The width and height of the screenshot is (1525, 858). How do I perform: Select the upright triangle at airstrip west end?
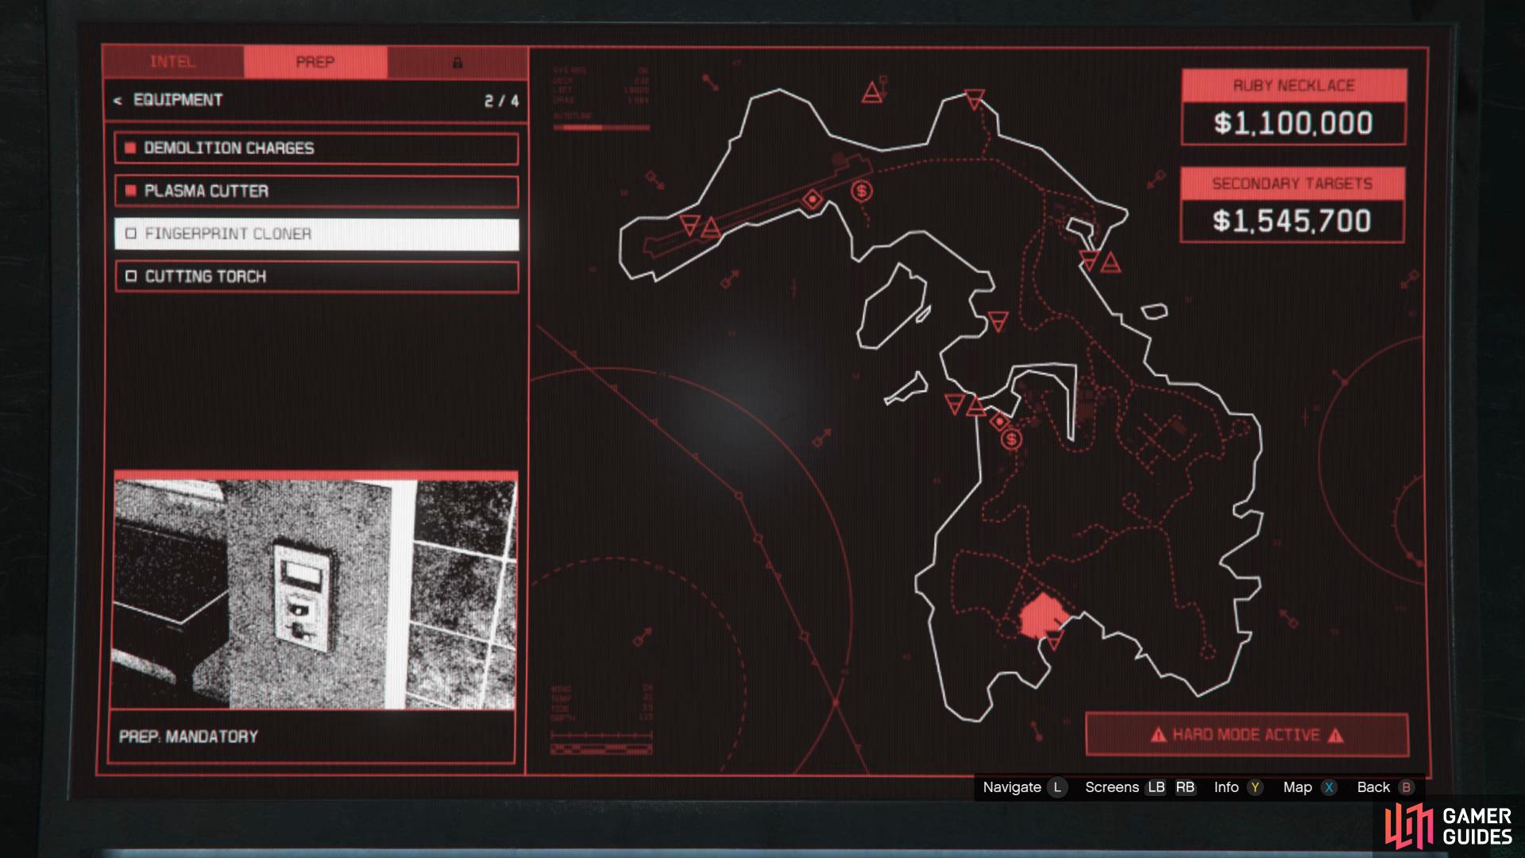(711, 229)
